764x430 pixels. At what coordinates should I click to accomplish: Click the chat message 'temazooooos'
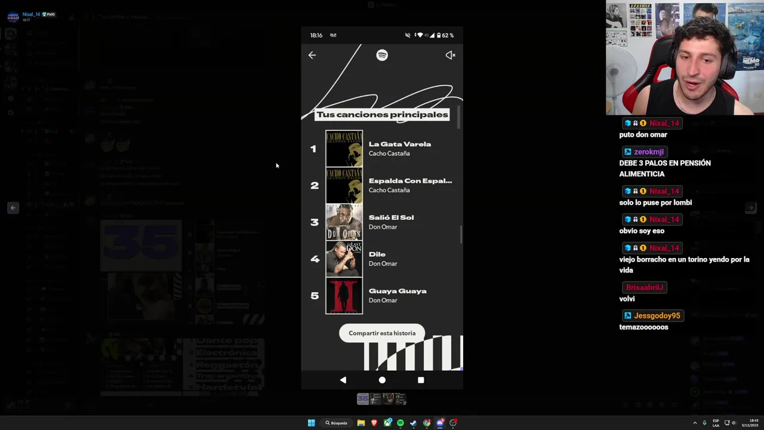pos(643,327)
